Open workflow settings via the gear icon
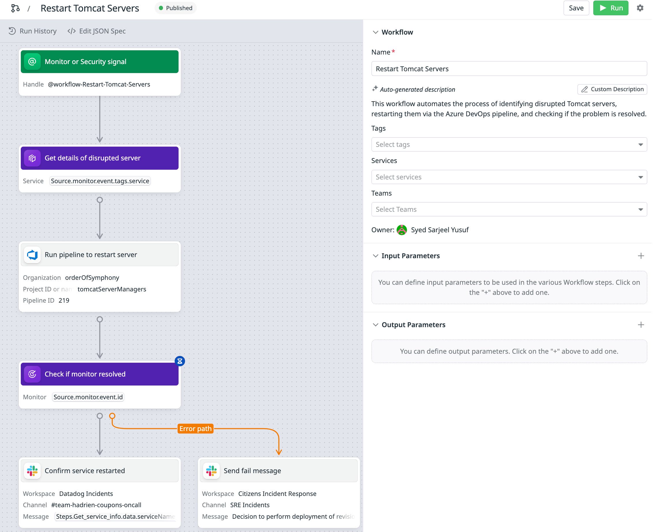The image size is (653, 532). (x=640, y=8)
